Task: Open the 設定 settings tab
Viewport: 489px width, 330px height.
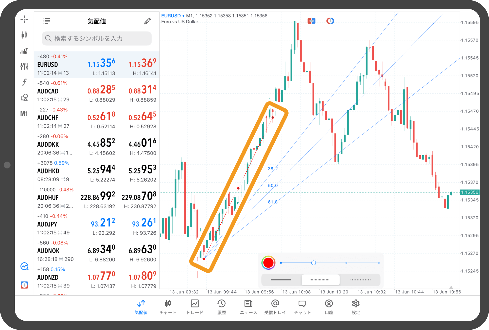Action: tap(356, 307)
